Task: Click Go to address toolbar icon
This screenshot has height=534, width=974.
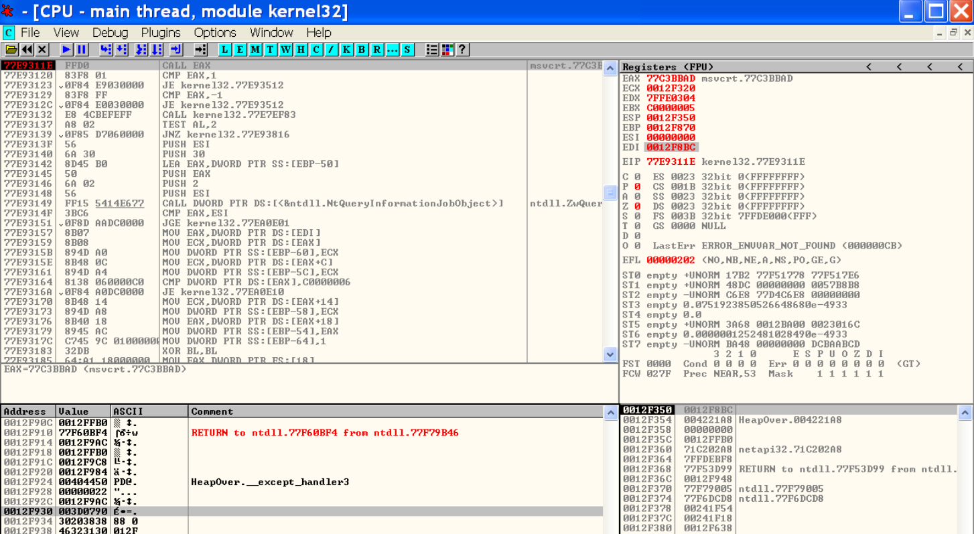Action: tap(200, 50)
